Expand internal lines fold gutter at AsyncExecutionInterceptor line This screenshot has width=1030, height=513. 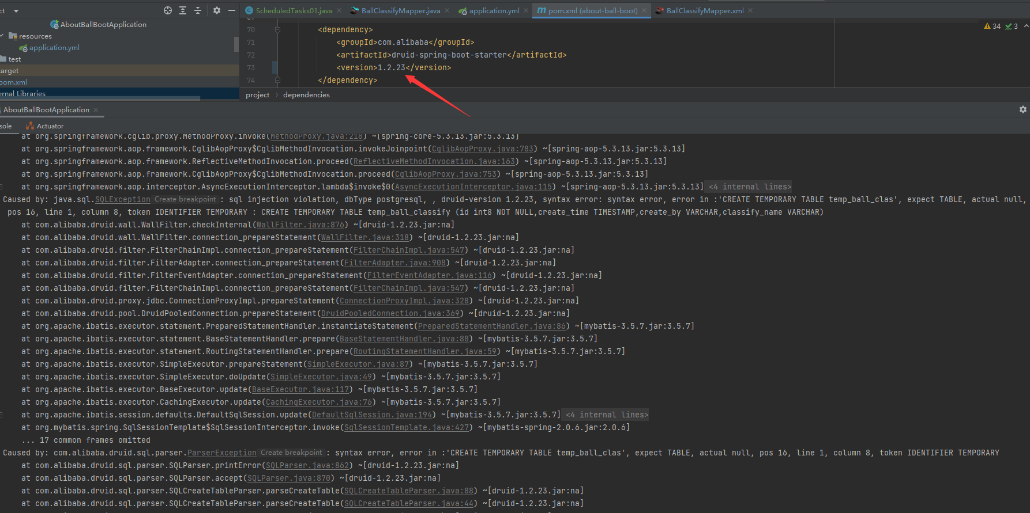[2, 187]
